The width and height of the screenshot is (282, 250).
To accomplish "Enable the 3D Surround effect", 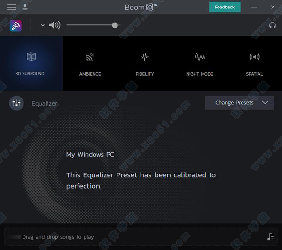I will pyautogui.click(x=31, y=57).
